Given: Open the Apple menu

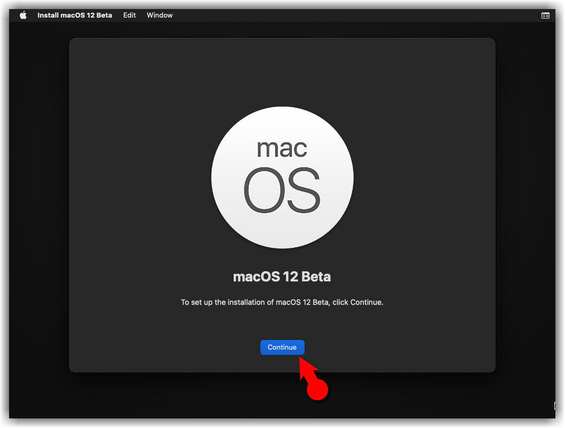Looking at the screenshot, I should 23,15.
